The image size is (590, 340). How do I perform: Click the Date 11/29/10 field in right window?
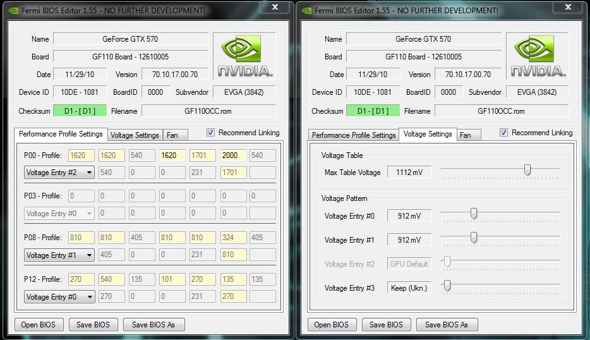(373, 74)
